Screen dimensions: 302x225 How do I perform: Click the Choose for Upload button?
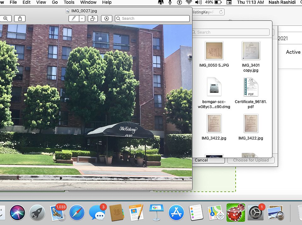(251, 160)
